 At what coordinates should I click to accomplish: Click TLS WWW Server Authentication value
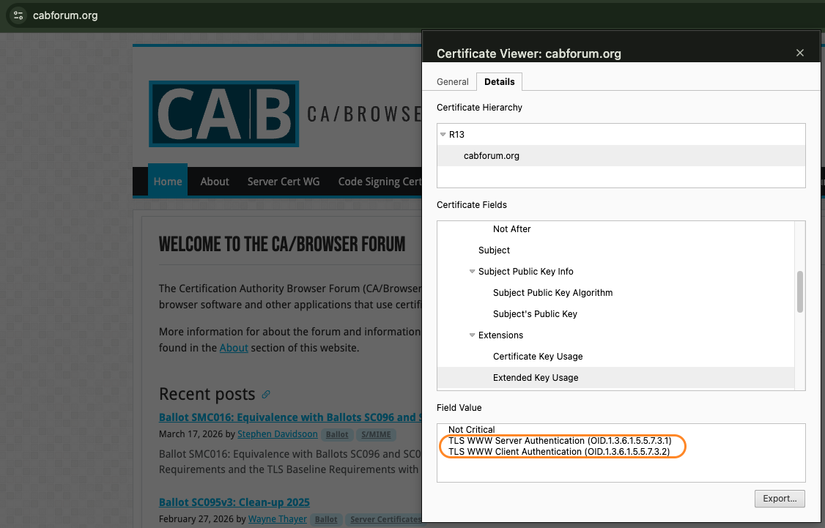(x=560, y=441)
